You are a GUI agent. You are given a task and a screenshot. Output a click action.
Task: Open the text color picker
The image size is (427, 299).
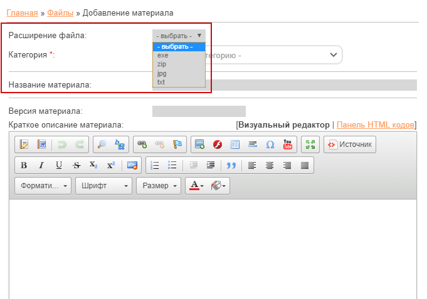pyautogui.click(x=196, y=186)
